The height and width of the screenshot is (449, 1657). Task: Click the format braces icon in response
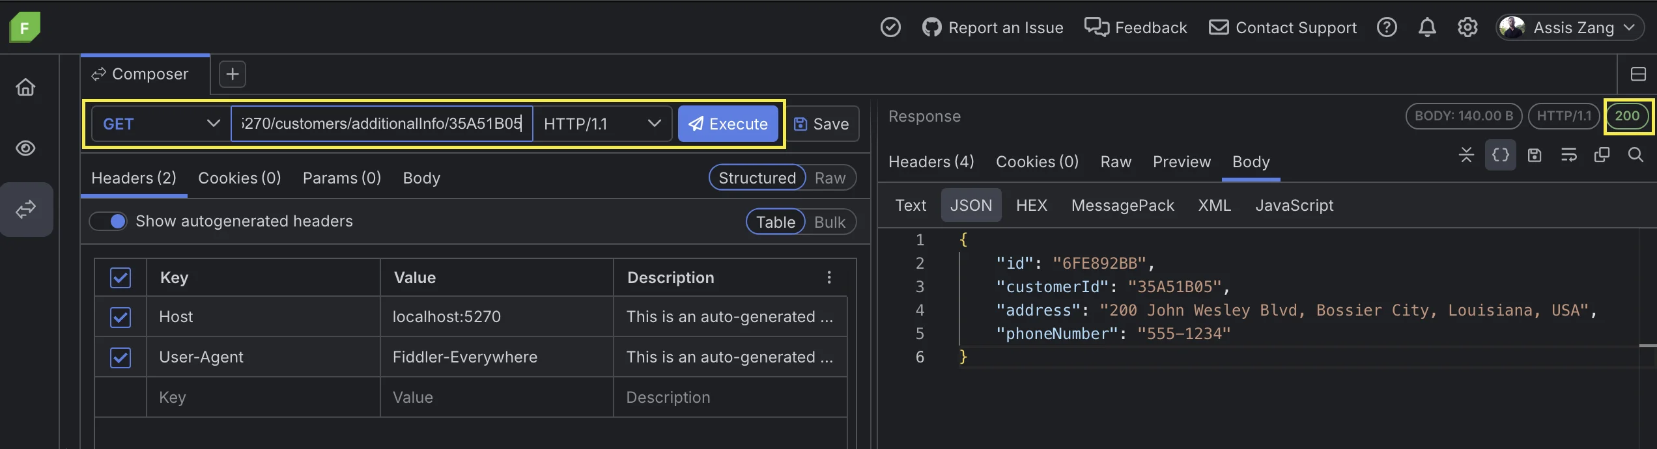pos(1501,155)
